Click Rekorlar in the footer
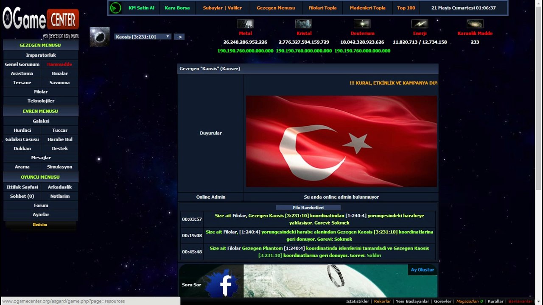Viewport: 543px width, 305px height. pos(382,301)
